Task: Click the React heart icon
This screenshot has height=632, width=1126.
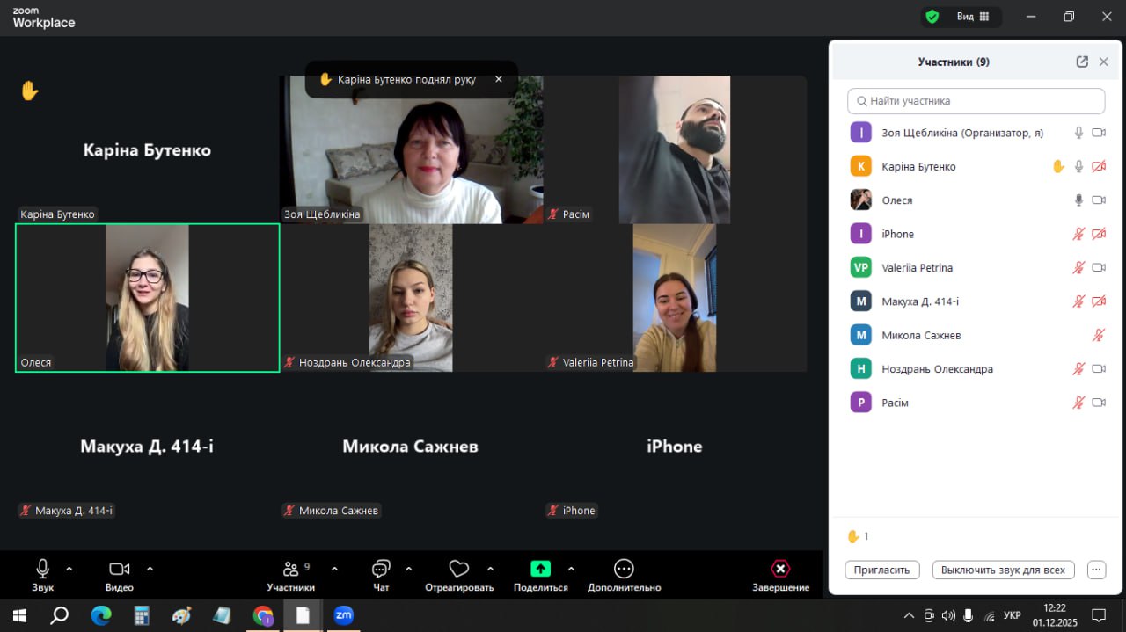Action: pyautogui.click(x=458, y=569)
